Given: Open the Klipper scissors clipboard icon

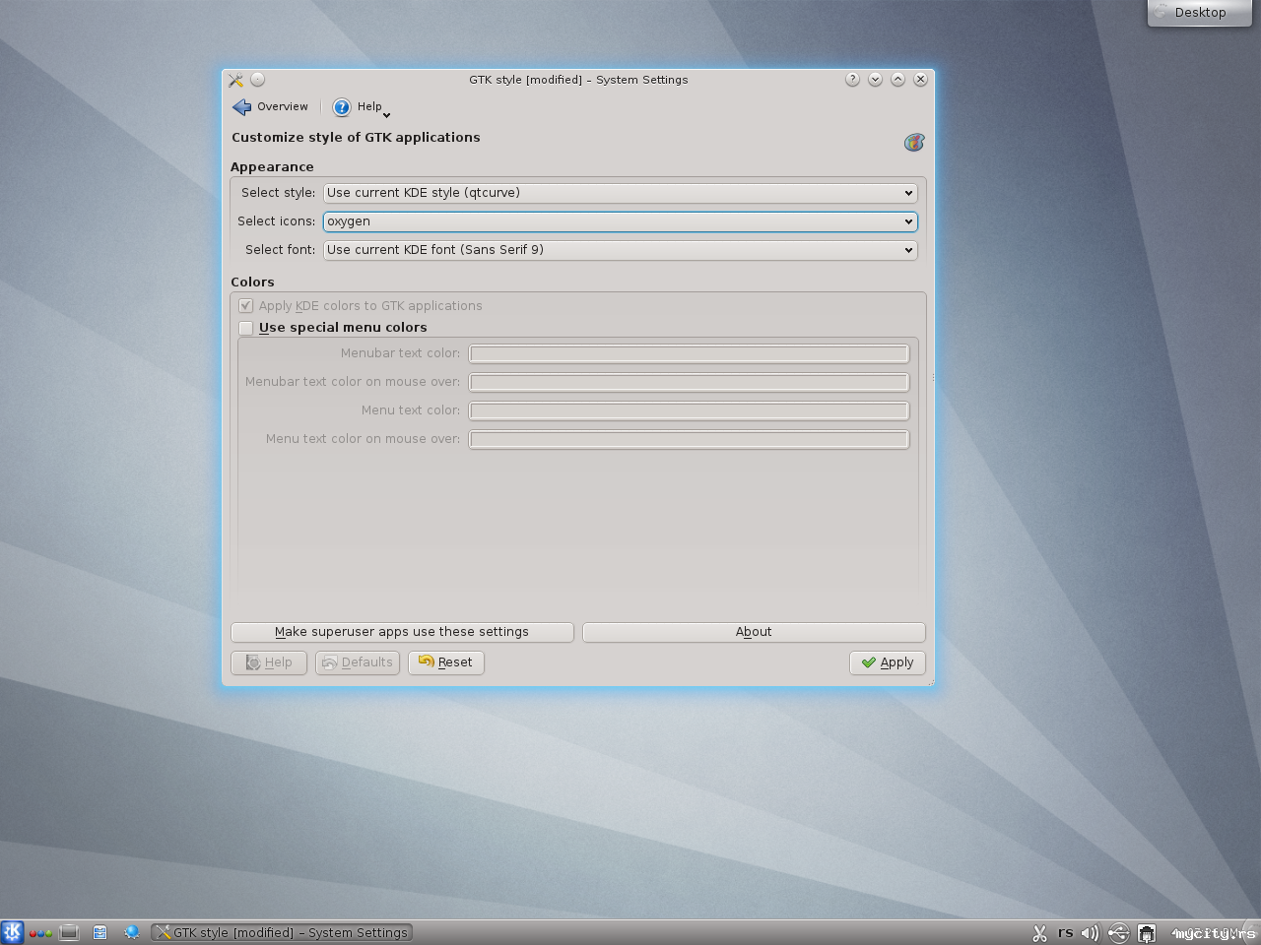Looking at the screenshot, I should (1039, 933).
